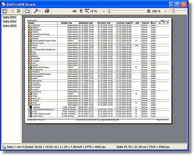This screenshot has height=156, width=194.
Task: Click 'Connection Wizard' row in preview
Action: point(98,34)
